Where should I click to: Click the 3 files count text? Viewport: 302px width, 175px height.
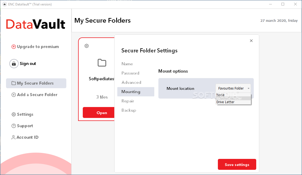102,97
